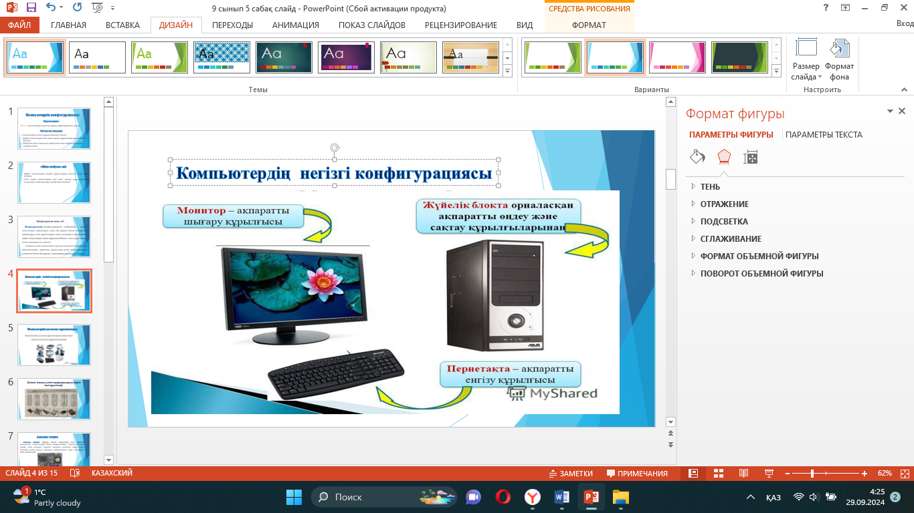Viewport: 914px width, 513px height.
Task: Click the slide title text box
Action: [x=335, y=174]
